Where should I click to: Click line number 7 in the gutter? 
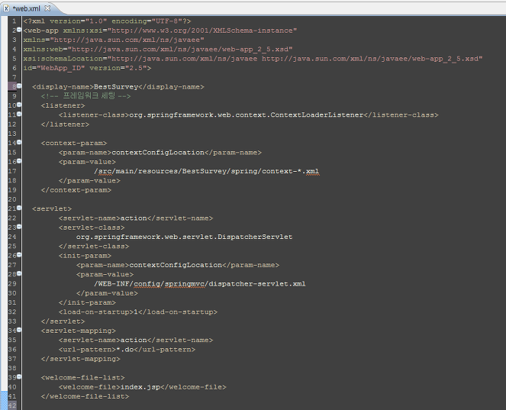click(x=14, y=77)
